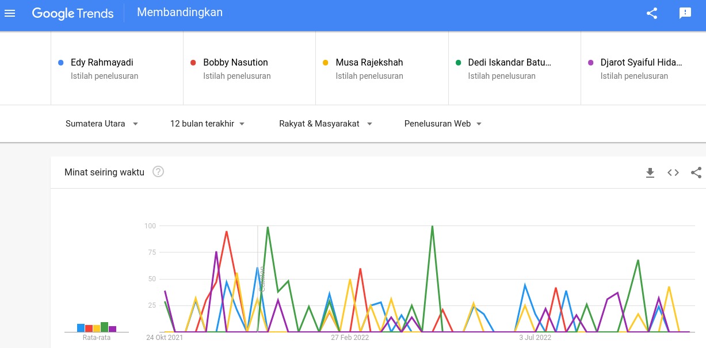This screenshot has width=706, height=348.
Task: Expand the Rakyat & Masyarakat category dropdown
Action: point(325,124)
